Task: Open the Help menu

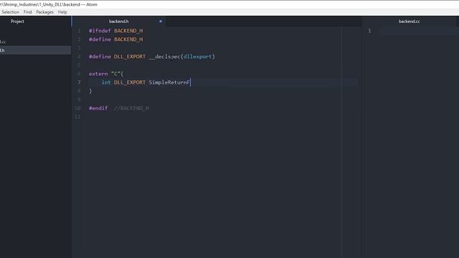Action: click(x=62, y=12)
